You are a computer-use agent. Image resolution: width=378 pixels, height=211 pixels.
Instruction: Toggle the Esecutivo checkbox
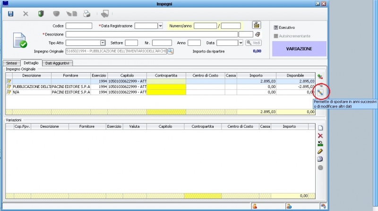click(x=276, y=27)
